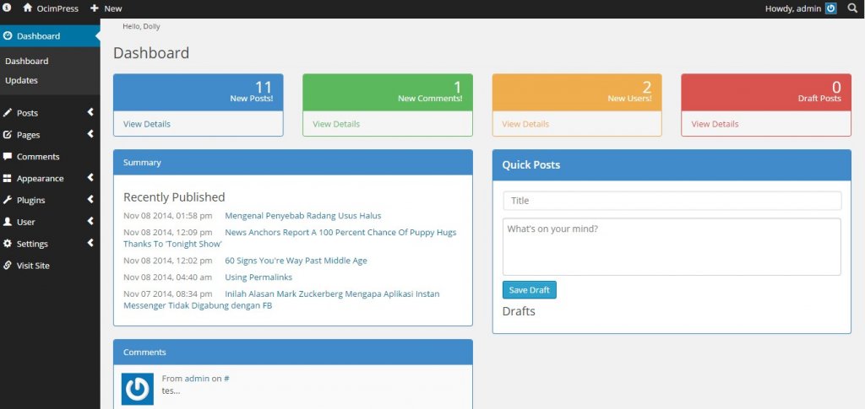This screenshot has height=409, width=865.
Task: Focus the Title input field
Action: (672, 201)
